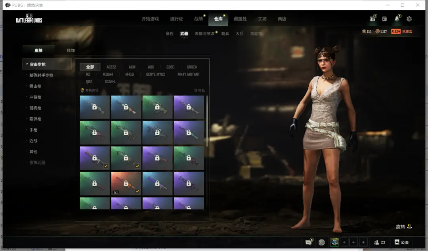
Task: Open the 通行证 top menu tab
Action: pyautogui.click(x=176, y=19)
